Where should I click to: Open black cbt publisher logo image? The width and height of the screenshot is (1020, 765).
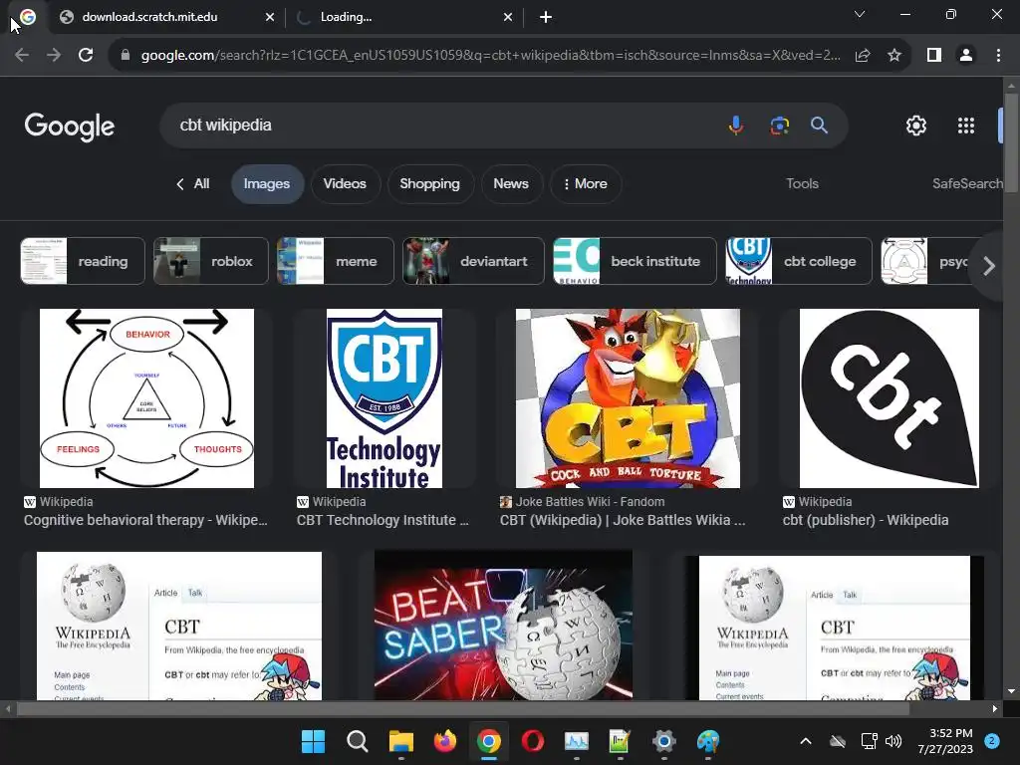[889, 398]
